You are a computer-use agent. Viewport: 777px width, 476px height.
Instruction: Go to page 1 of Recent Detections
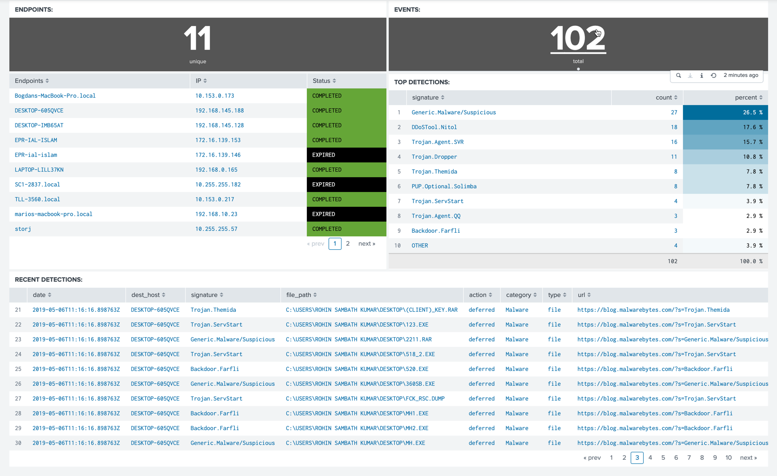(x=611, y=458)
